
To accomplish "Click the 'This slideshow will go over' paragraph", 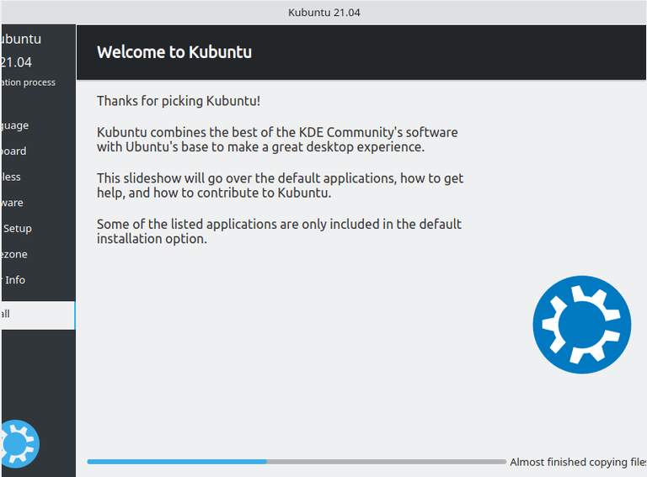I will (x=280, y=185).
